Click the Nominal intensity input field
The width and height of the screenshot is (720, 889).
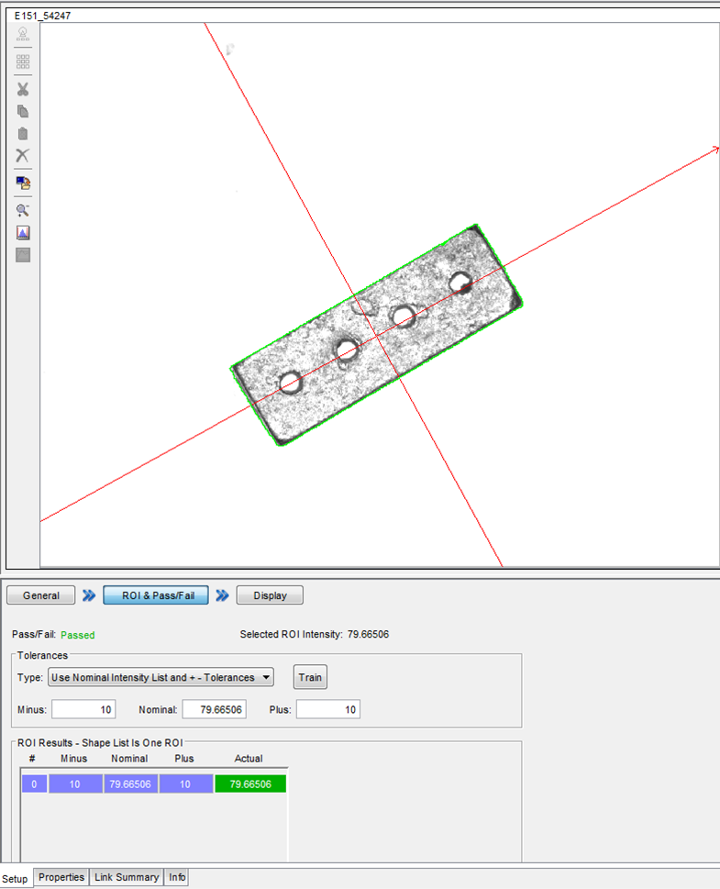(214, 709)
